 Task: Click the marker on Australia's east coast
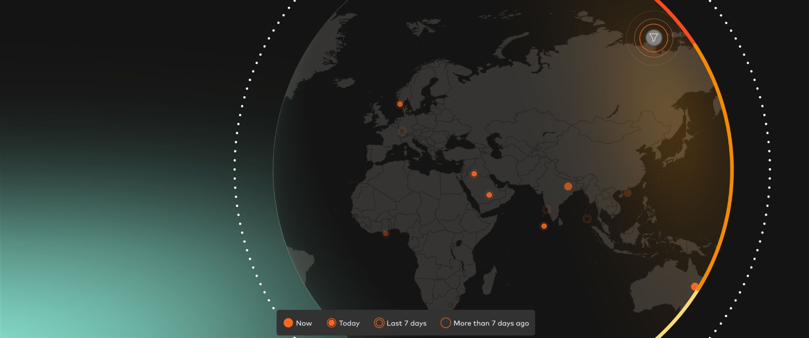click(x=695, y=287)
